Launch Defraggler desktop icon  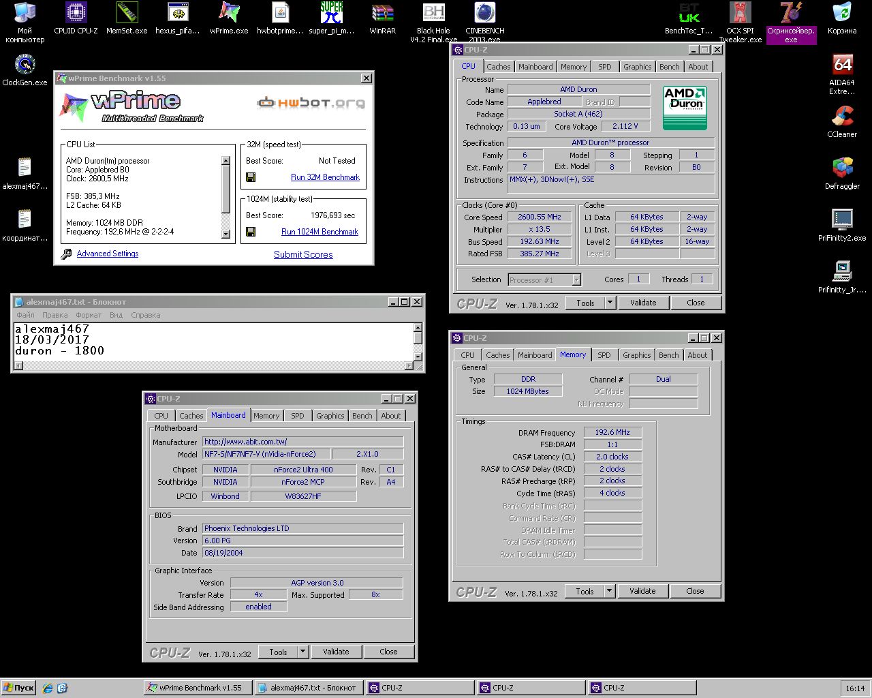(x=842, y=174)
